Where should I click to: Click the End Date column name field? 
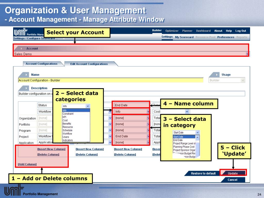click(131, 105)
